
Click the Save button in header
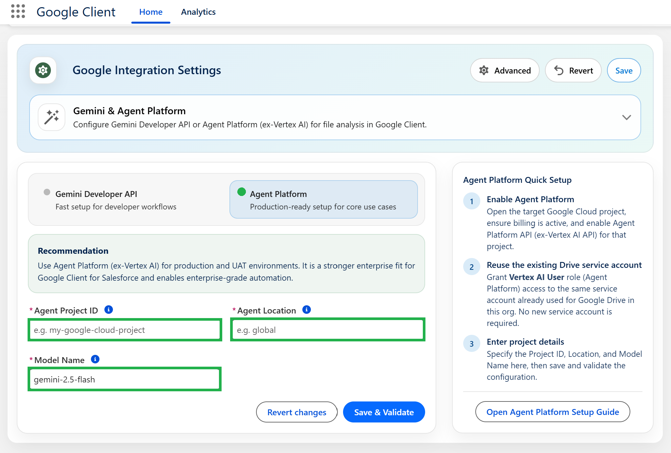pyautogui.click(x=624, y=71)
